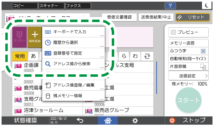Change 自動検知(同一サイズ) scan size setting
Image resolution: width=214 pixels, height=126 pixels.
[x=188, y=59]
